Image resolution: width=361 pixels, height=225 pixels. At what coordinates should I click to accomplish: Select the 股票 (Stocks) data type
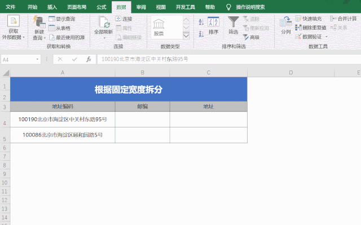click(159, 28)
